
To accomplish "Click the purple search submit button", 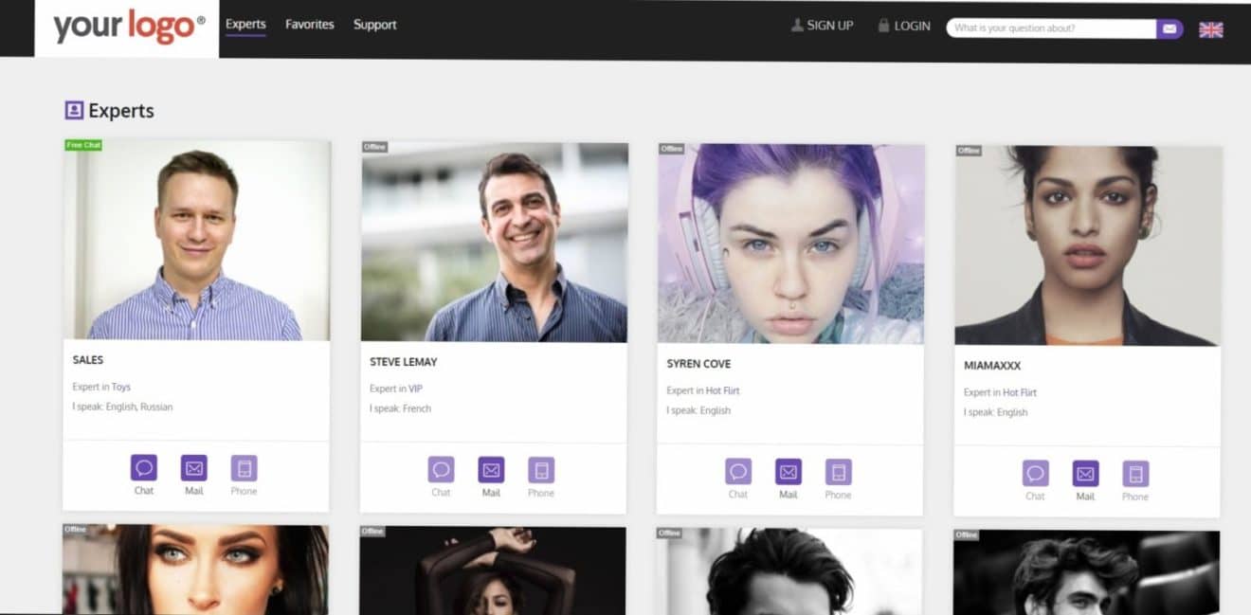I will [x=1169, y=28].
